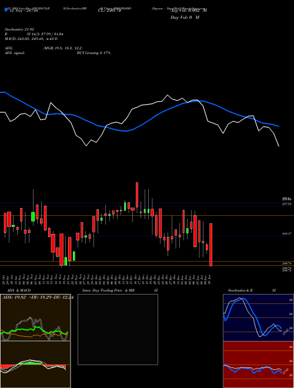Screen dimensions: 294x388
Task: Click the MACD histogram chart panel
Action: click(x=35, y=364)
